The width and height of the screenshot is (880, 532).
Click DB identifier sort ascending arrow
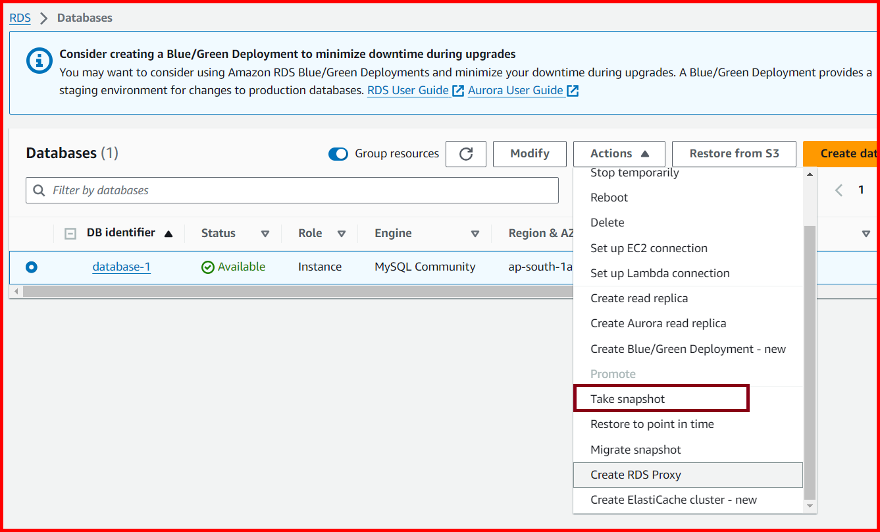pyautogui.click(x=168, y=234)
